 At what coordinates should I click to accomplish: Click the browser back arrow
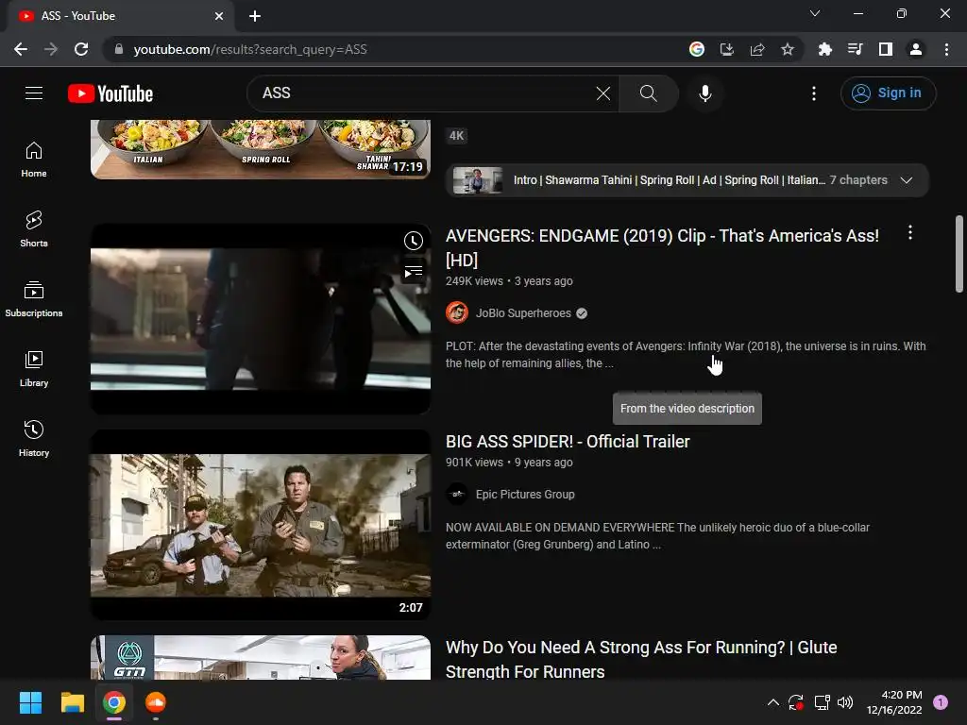coord(21,49)
